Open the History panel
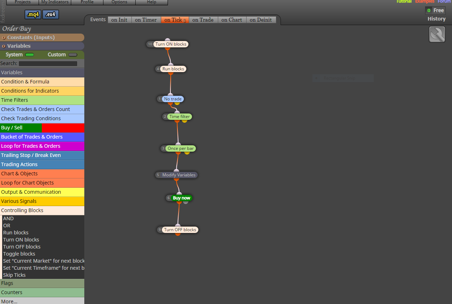The width and height of the screenshot is (452, 304). [x=436, y=19]
